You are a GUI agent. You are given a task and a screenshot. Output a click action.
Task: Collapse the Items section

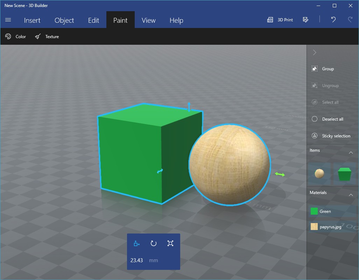point(351,153)
